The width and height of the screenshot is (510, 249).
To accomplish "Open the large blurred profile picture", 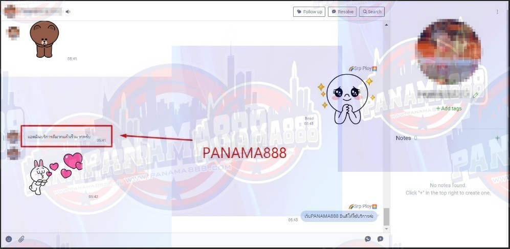I will coord(449,52).
